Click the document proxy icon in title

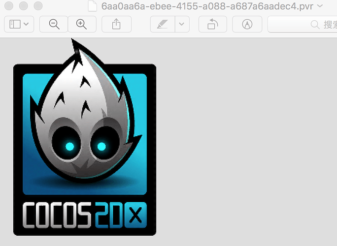[93, 6]
